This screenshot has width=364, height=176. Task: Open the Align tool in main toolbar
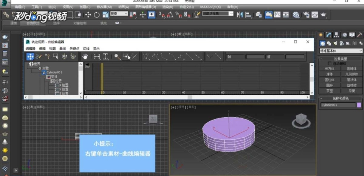point(249,15)
